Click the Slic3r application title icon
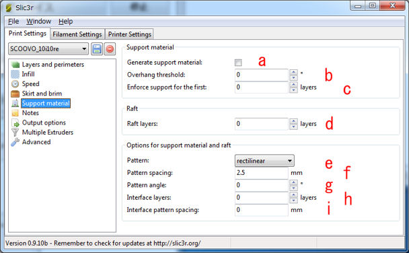The height and width of the screenshot is (253, 409). (x=9, y=8)
